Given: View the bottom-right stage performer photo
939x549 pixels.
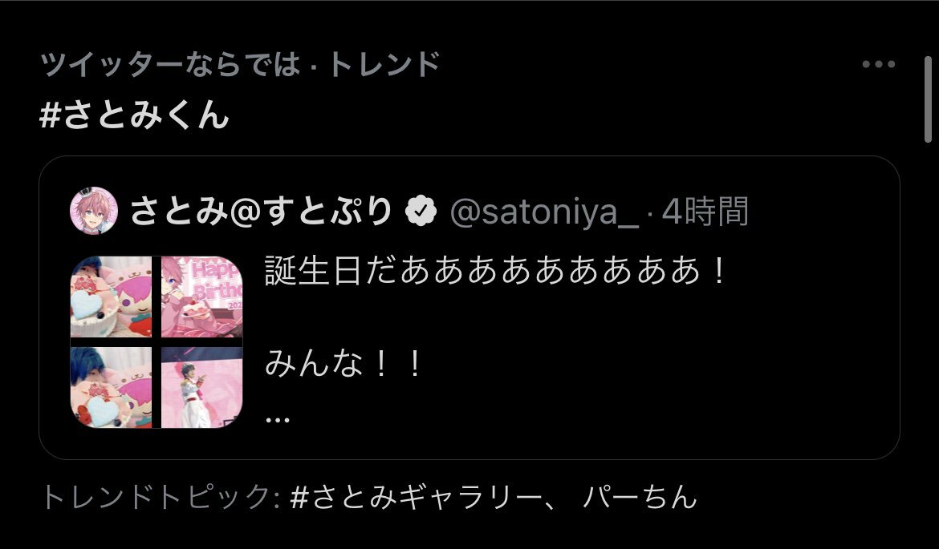Looking at the screenshot, I should pyautogui.click(x=201, y=388).
